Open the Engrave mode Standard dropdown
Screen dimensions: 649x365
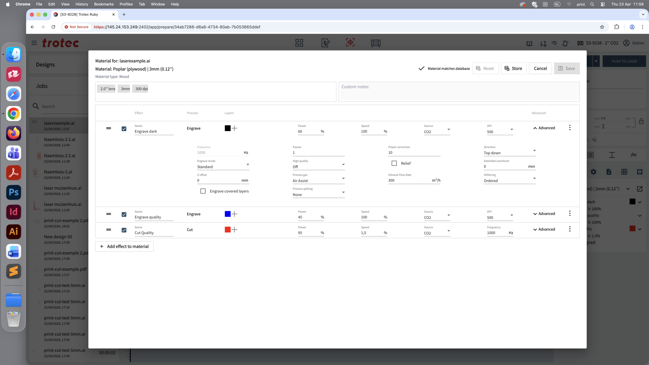pyautogui.click(x=223, y=167)
